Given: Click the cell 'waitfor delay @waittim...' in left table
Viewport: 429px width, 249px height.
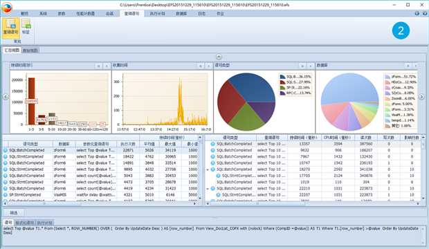Looking at the screenshot, I should (96, 195).
